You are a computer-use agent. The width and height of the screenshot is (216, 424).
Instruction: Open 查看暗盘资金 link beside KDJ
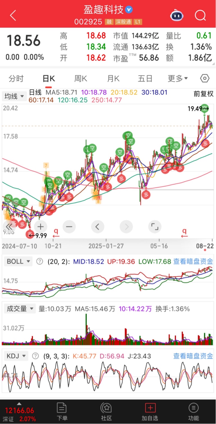[x=193, y=356]
